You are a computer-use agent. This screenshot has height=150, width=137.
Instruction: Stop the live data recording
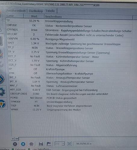pyautogui.click(x=23, y=144)
